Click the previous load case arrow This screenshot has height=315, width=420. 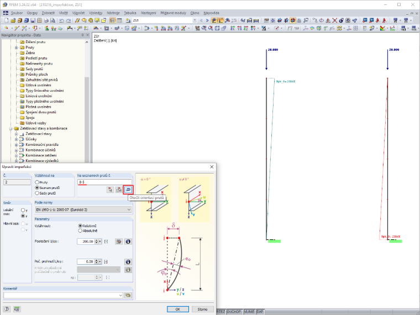coord(201,20)
